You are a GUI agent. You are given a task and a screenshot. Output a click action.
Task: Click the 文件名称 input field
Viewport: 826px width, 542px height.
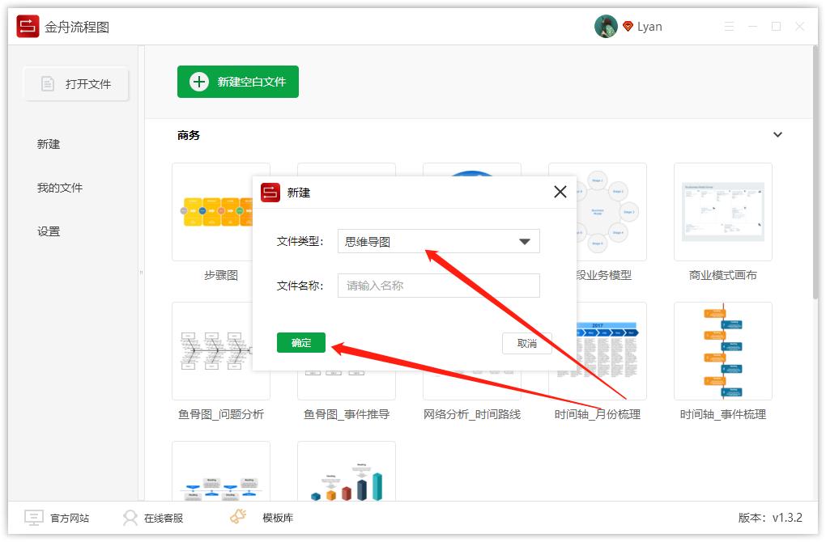coord(438,285)
